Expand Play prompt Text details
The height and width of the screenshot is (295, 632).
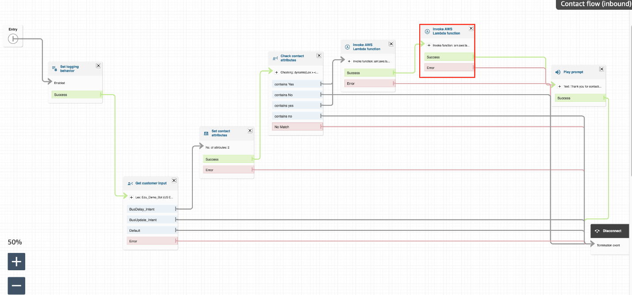(559, 86)
